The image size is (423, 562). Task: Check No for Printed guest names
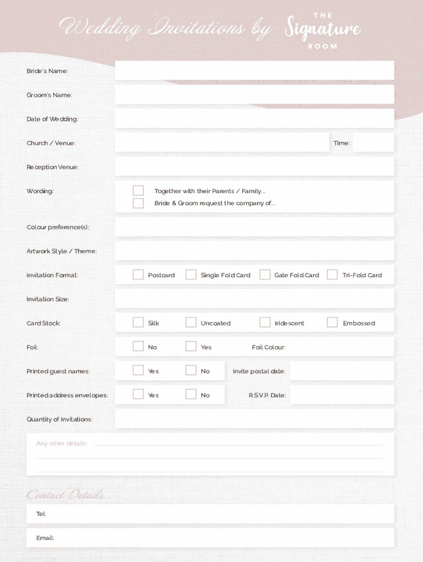(191, 370)
